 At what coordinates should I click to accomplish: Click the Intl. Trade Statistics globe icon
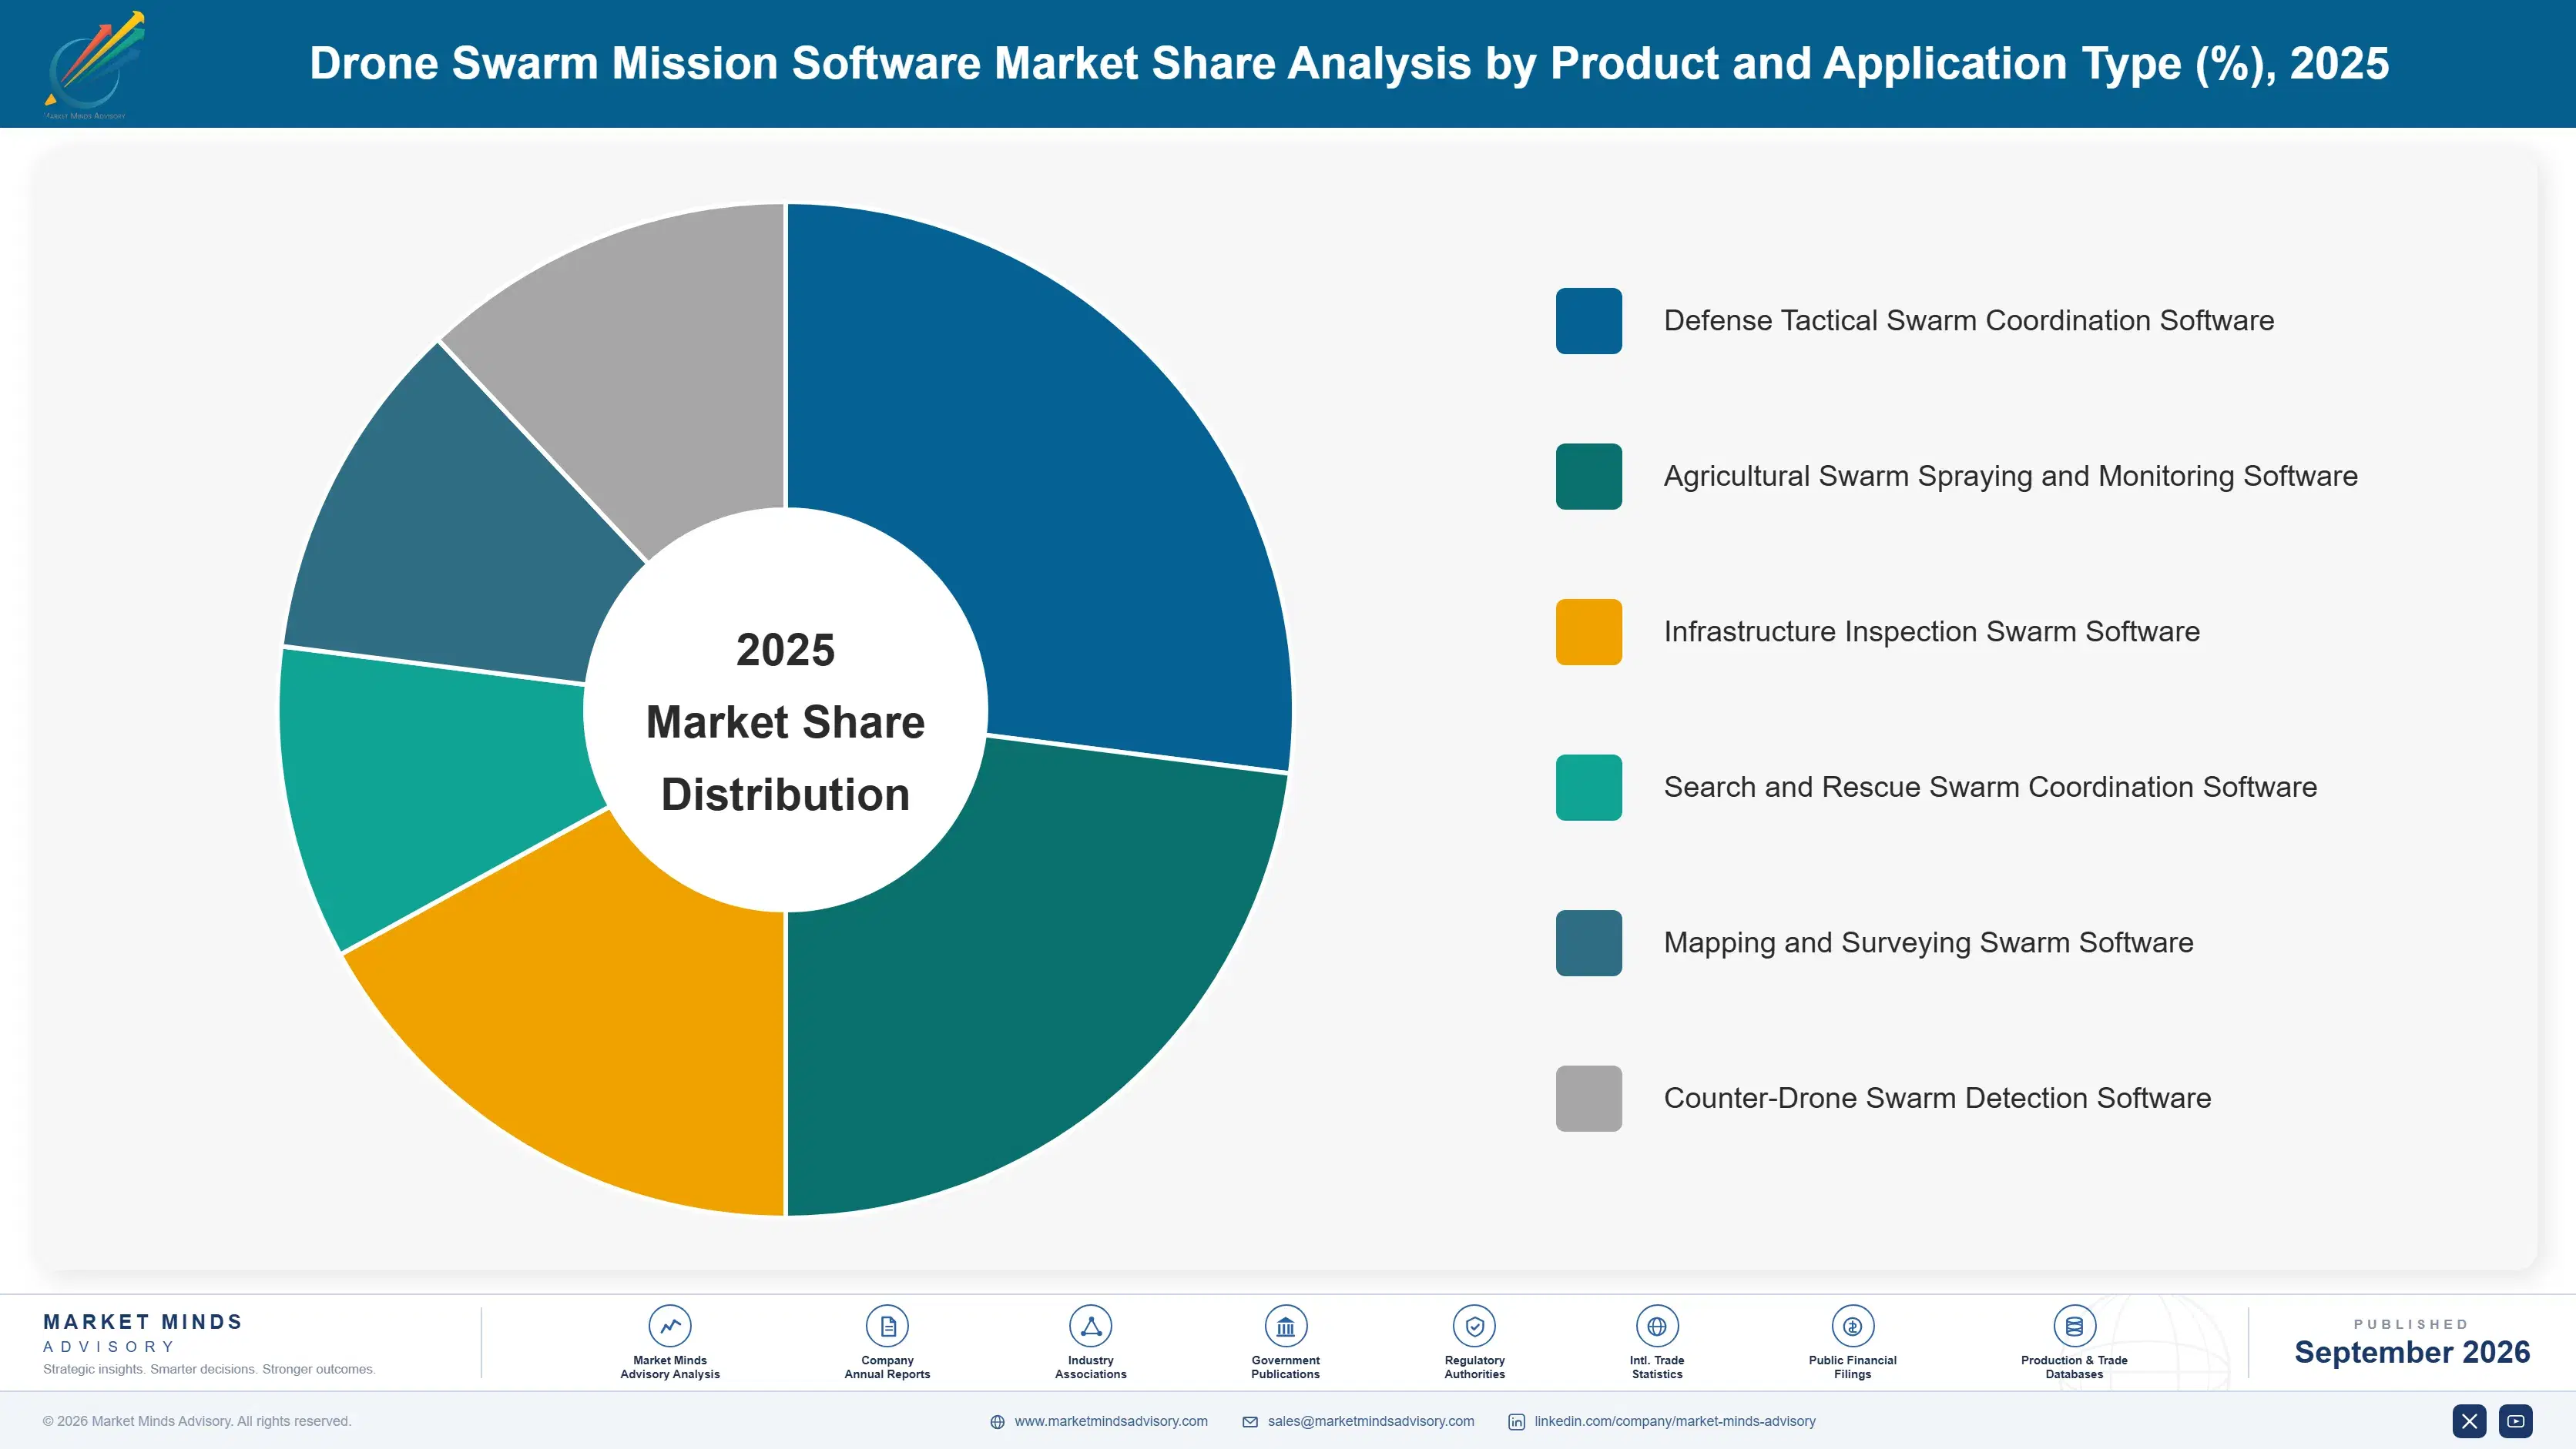point(1657,1326)
